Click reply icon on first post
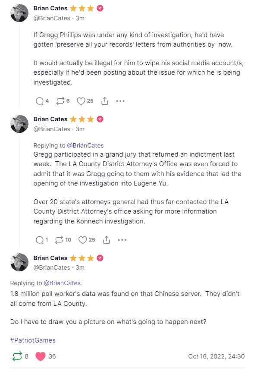This screenshot has width=254, height=371. point(40,101)
